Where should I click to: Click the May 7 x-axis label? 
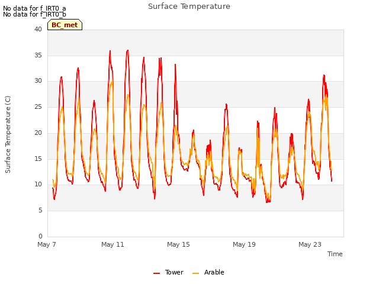coord(47,244)
